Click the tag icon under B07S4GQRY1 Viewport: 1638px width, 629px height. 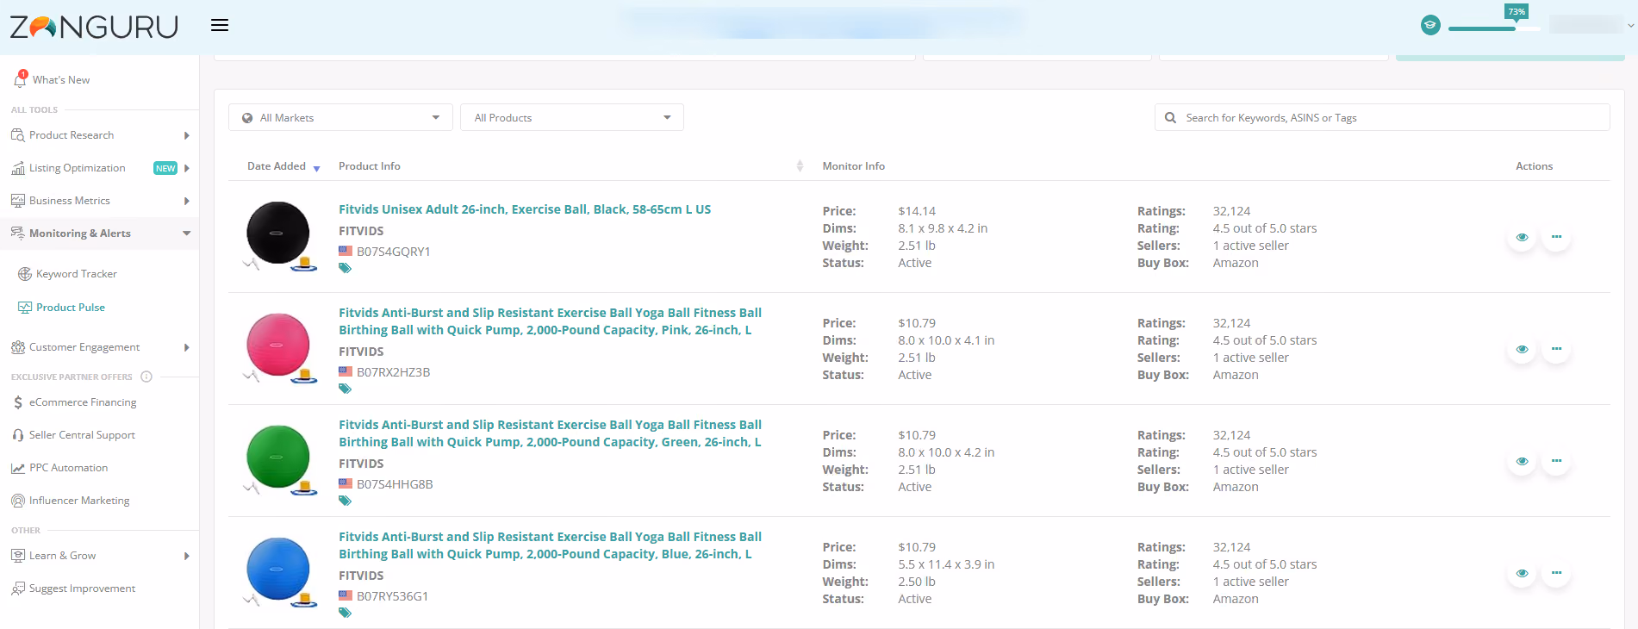(x=345, y=269)
